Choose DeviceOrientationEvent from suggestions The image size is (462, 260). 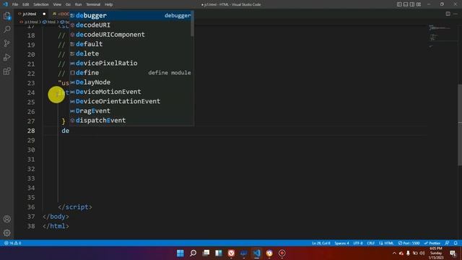point(131,101)
